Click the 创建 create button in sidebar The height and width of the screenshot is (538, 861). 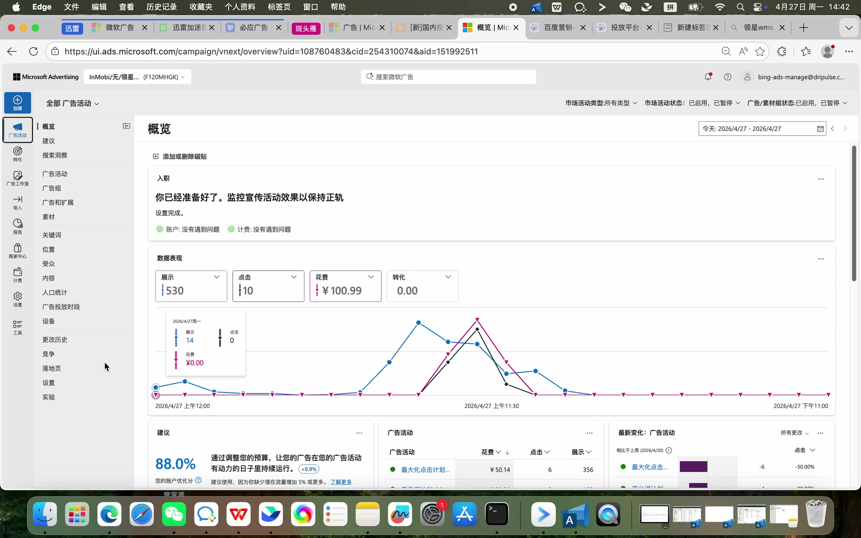coord(17,103)
